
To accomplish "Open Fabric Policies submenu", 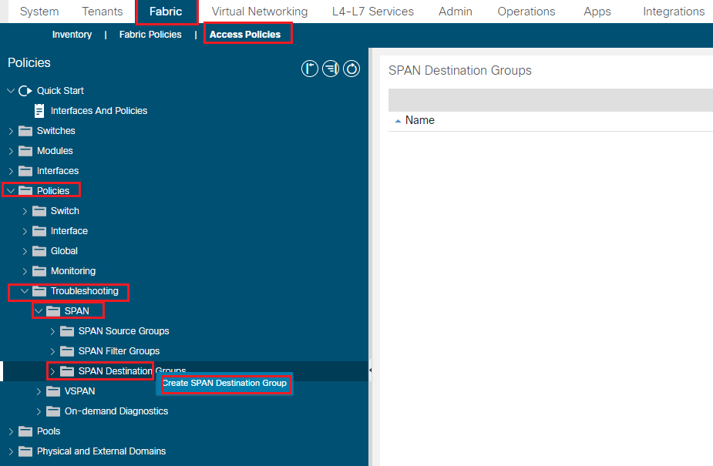I will [x=150, y=35].
